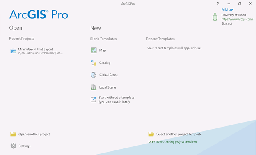Click the Open another project label

click(x=34, y=134)
